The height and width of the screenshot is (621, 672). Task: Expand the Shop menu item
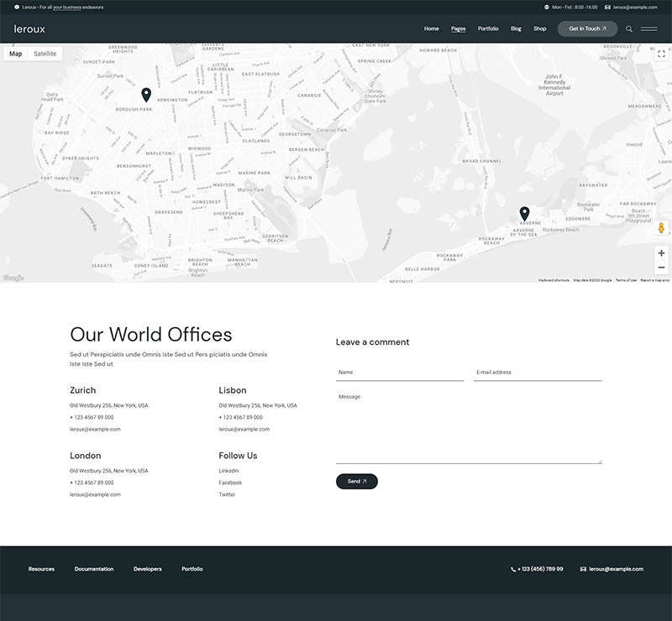tap(539, 29)
